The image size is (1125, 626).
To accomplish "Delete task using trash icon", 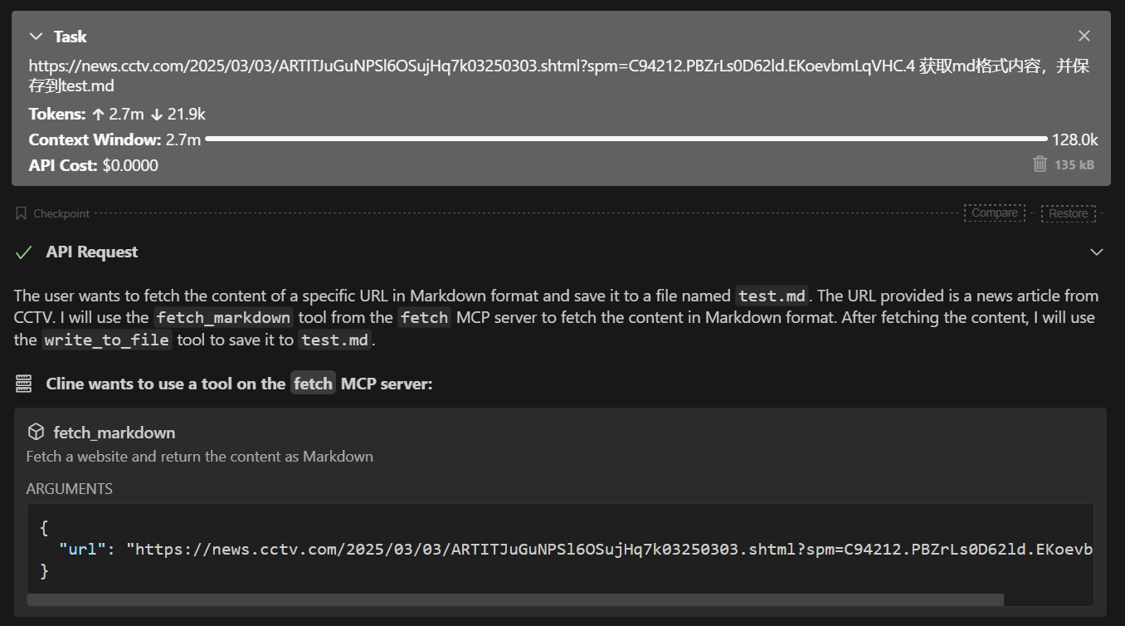I will coord(1040,164).
